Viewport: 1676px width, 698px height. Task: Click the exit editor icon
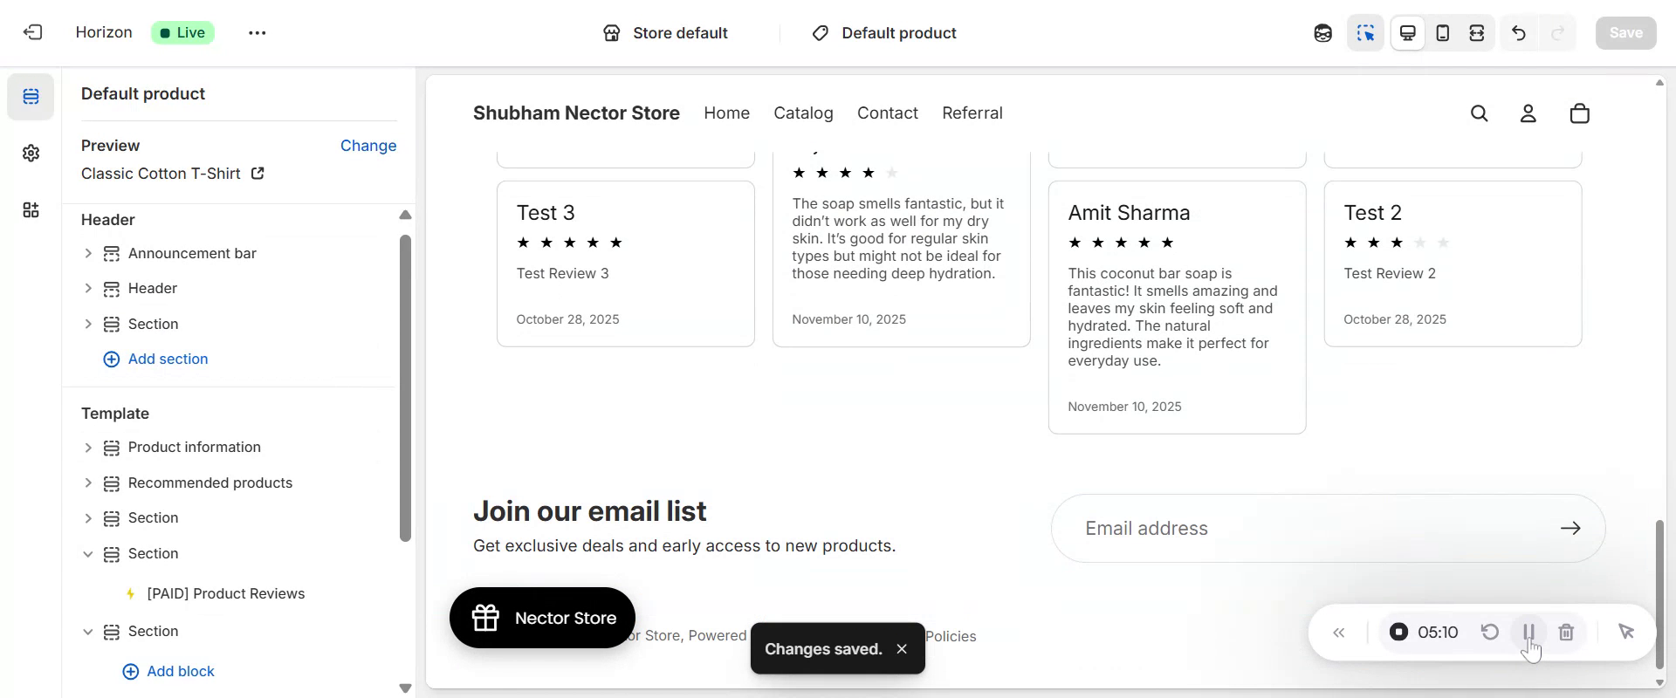(33, 33)
